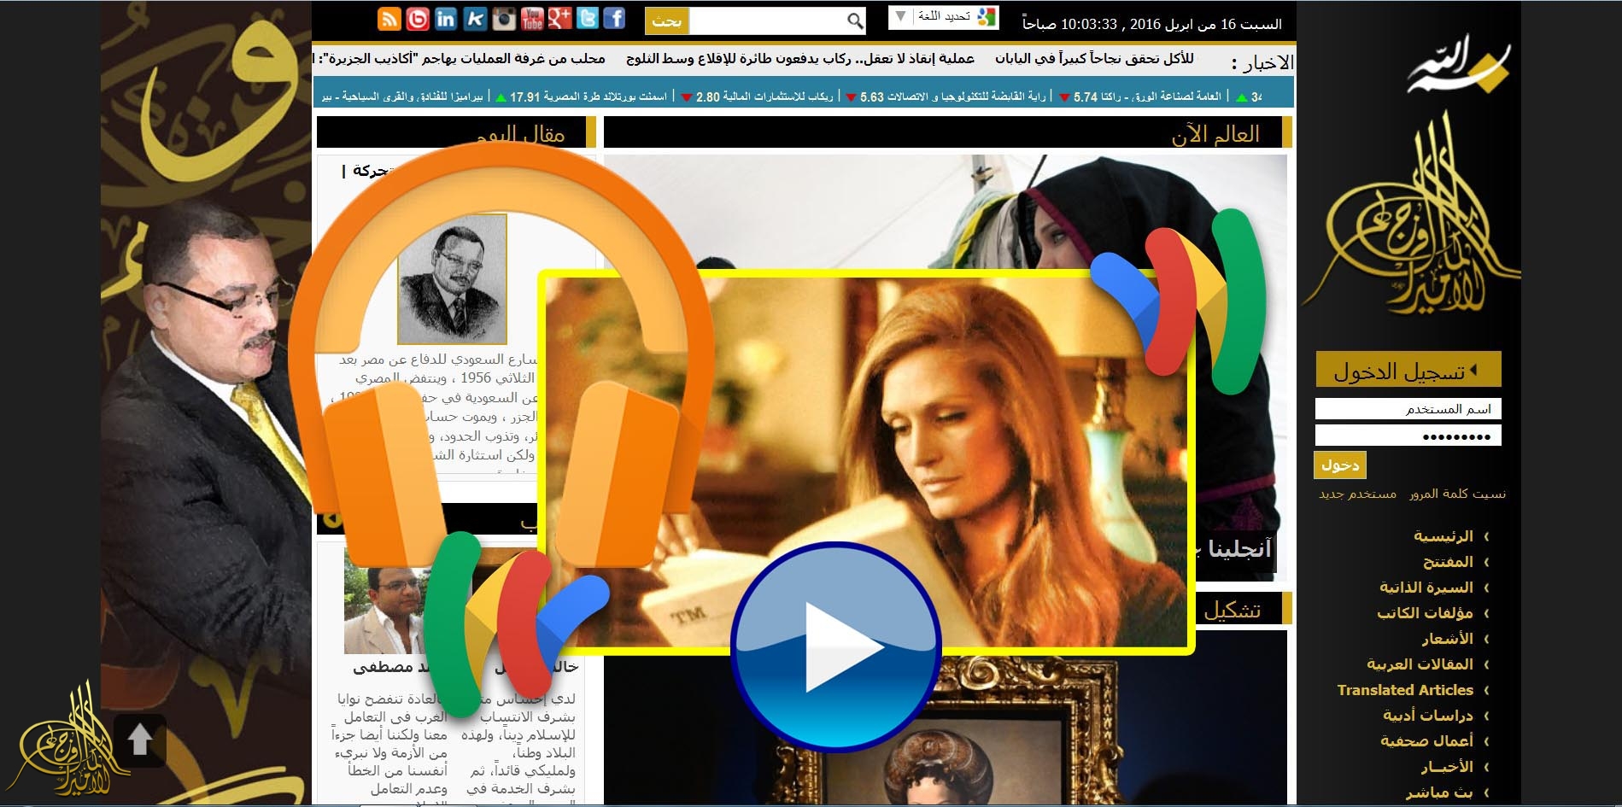This screenshot has width=1622, height=807.
Task: Click the big blue play button
Action: [x=834, y=646]
